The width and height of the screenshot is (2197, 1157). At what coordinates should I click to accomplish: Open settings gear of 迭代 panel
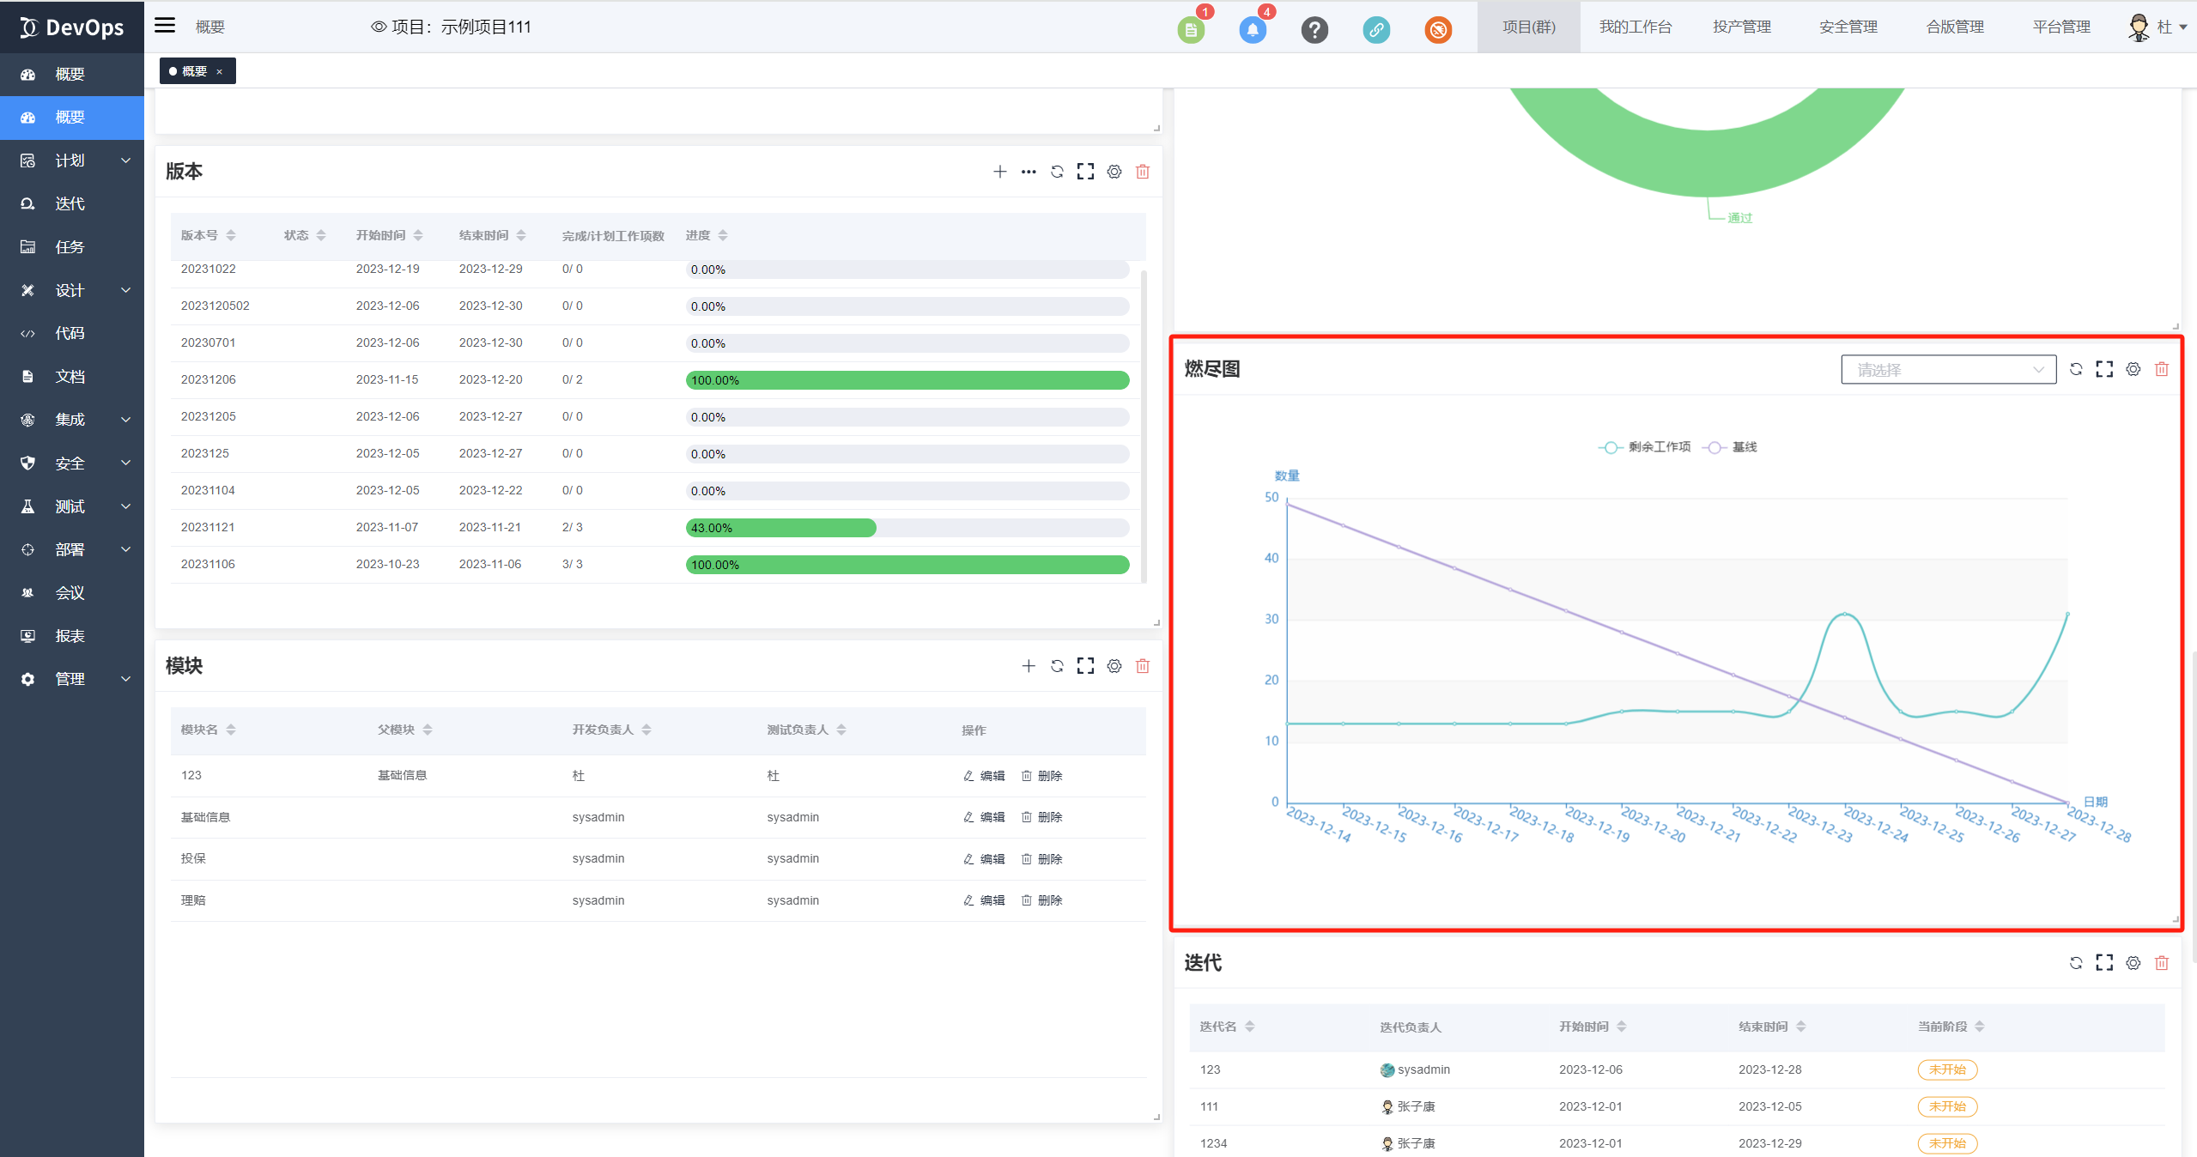tap(2133, 963)
